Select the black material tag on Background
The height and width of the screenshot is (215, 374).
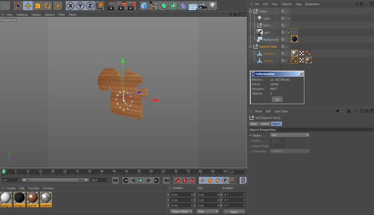tap(294, 39)
